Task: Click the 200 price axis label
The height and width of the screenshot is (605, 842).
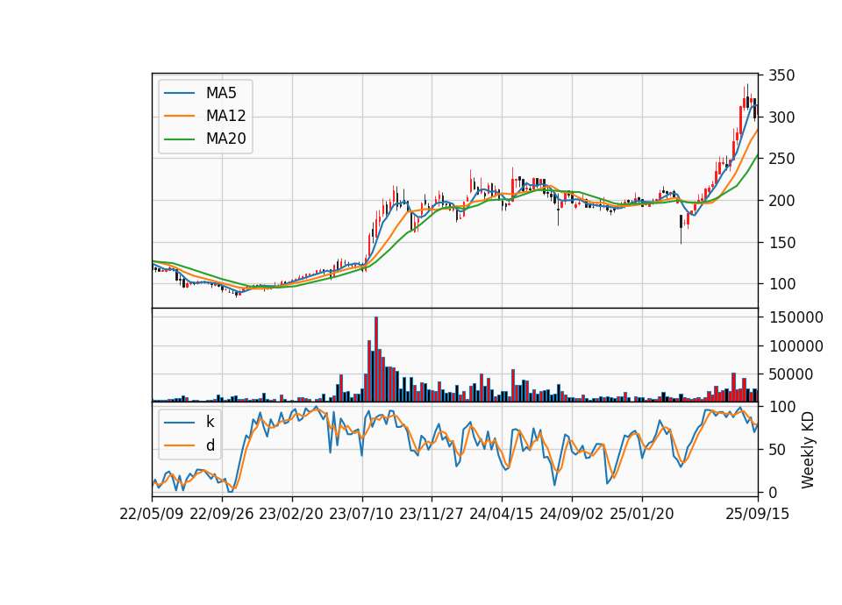Action: click(781, 201)
